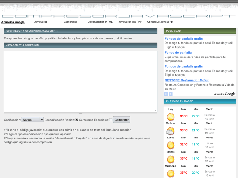The height and width of the screenshot is (178, 238).
Task: Click today's sunny weather icon
Action: pos(171,117)
